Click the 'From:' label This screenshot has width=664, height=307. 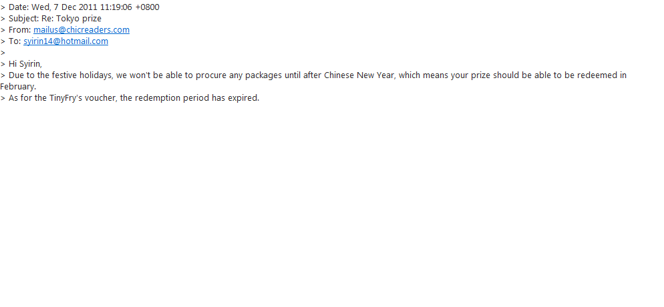click(19, 30)
